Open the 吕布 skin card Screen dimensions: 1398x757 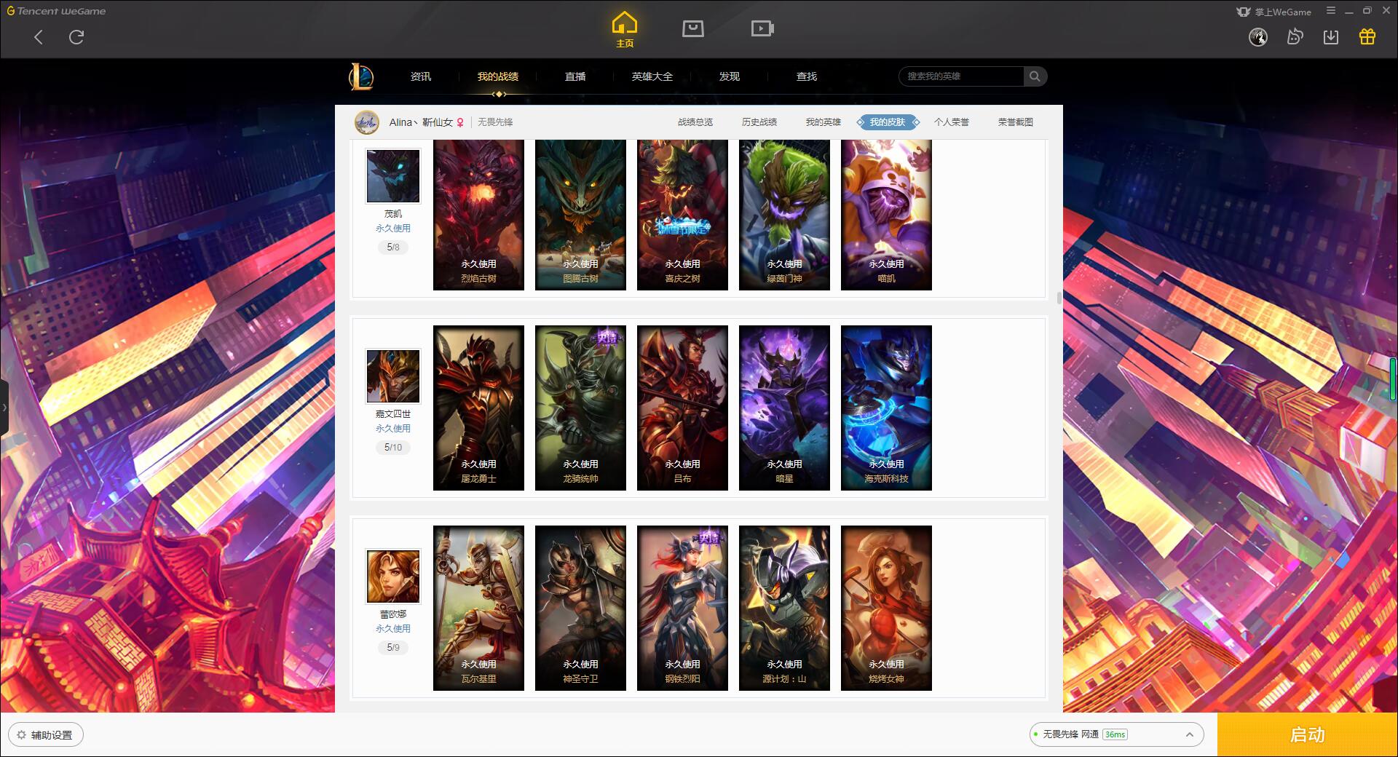pos(682,408)
